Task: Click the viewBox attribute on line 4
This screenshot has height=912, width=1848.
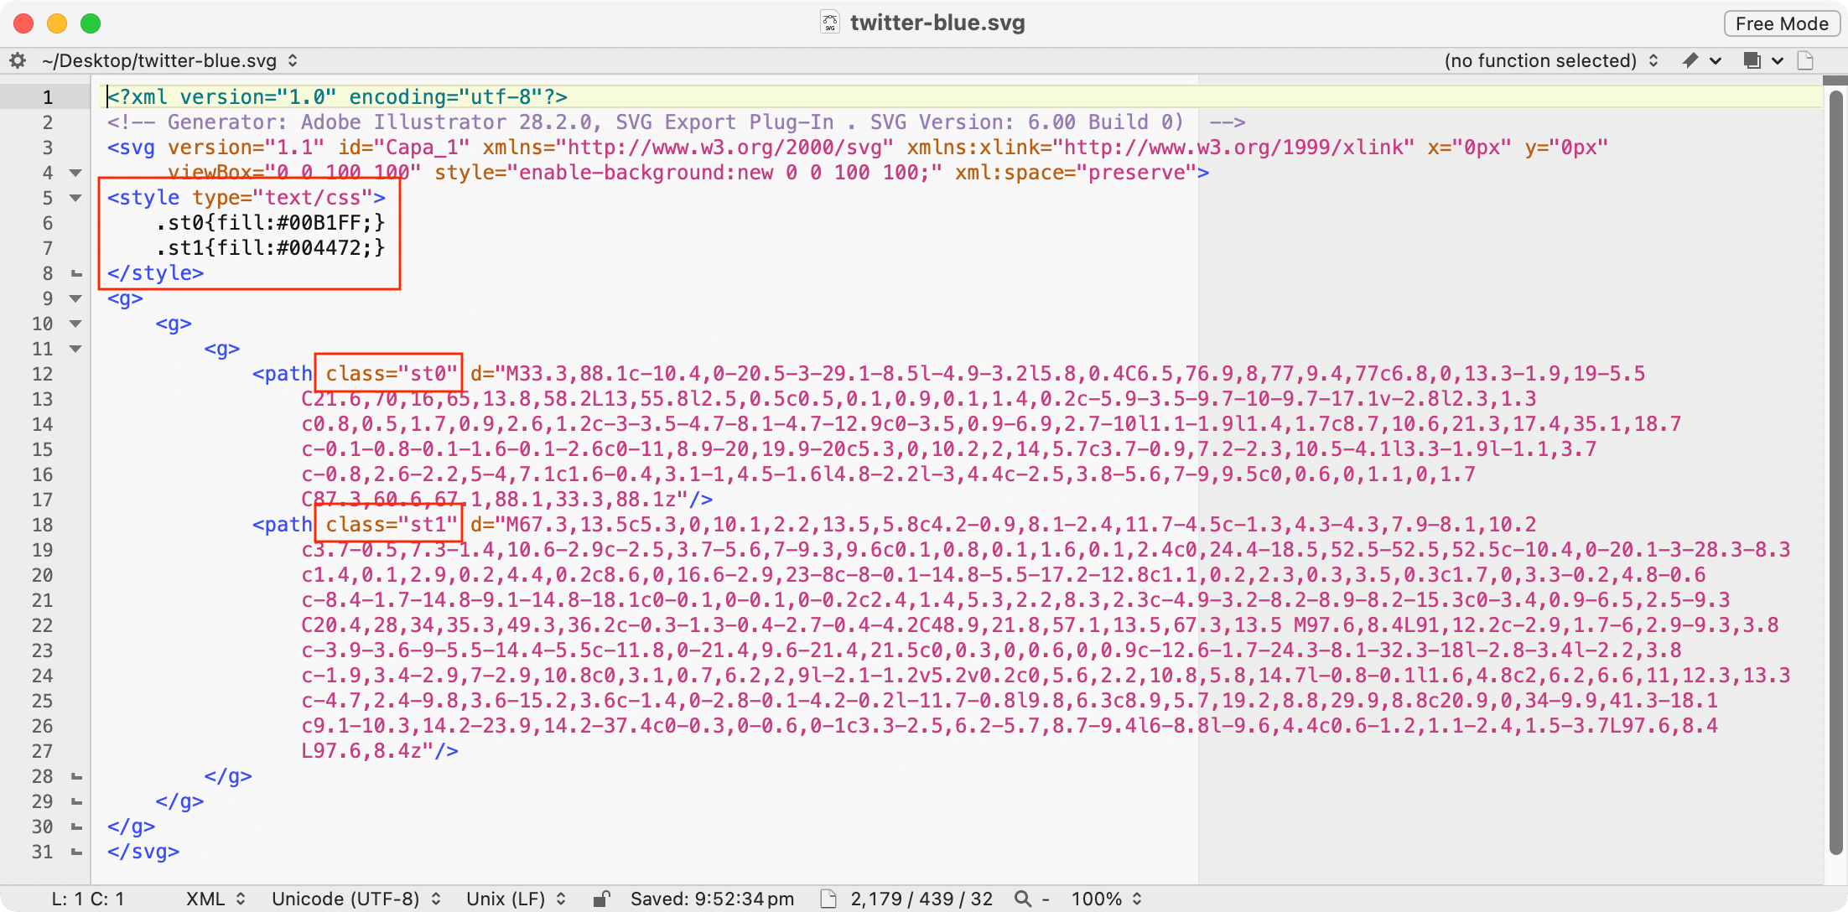Action: click(x=294, y=173)
